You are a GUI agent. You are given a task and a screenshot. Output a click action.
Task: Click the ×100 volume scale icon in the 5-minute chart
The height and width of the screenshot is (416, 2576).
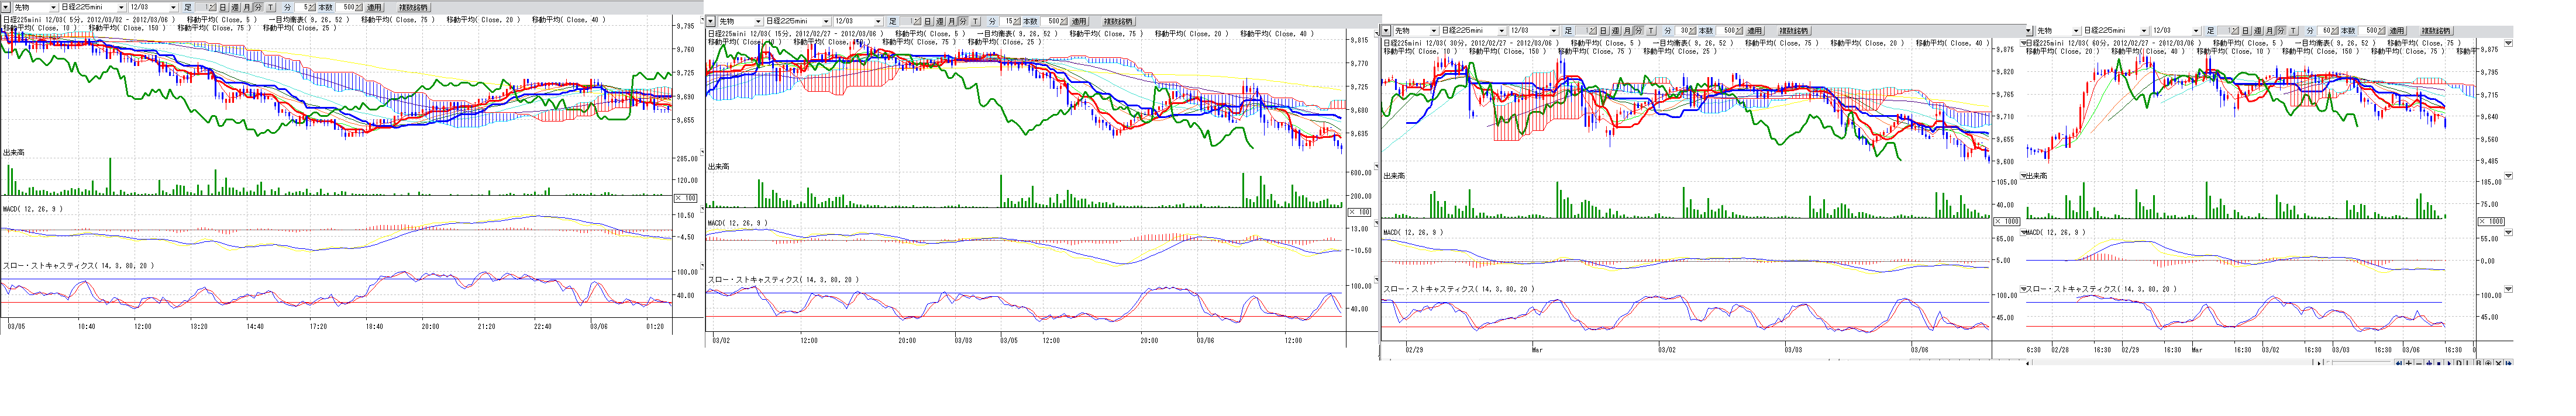click(x=687, y=198)
